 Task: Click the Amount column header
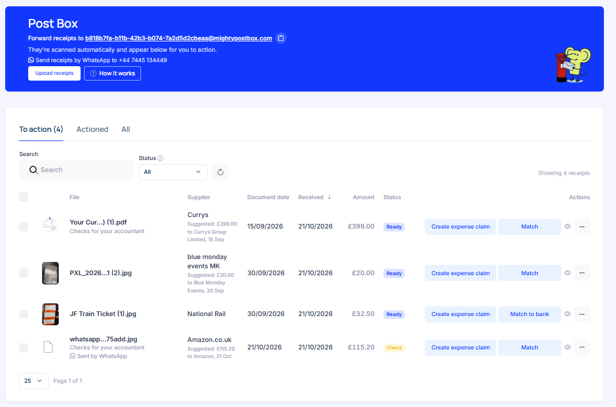coord(363,197)
